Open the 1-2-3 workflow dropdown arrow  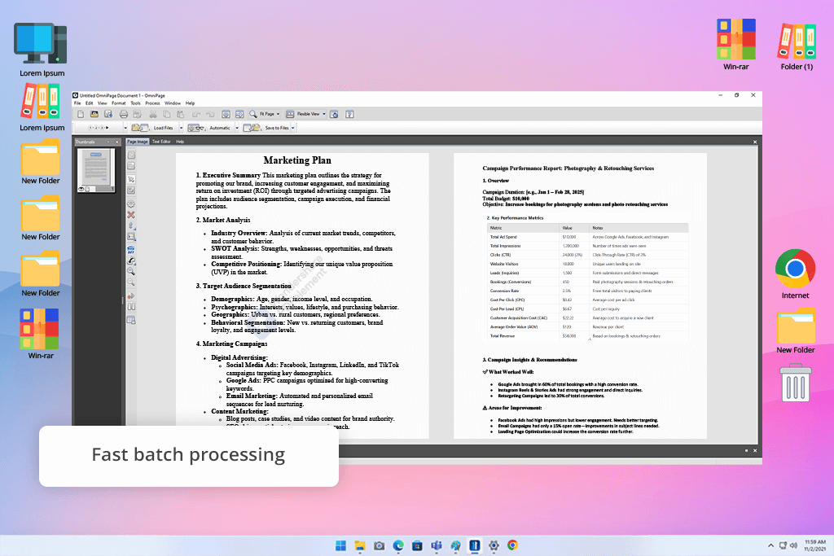[125, 128]
